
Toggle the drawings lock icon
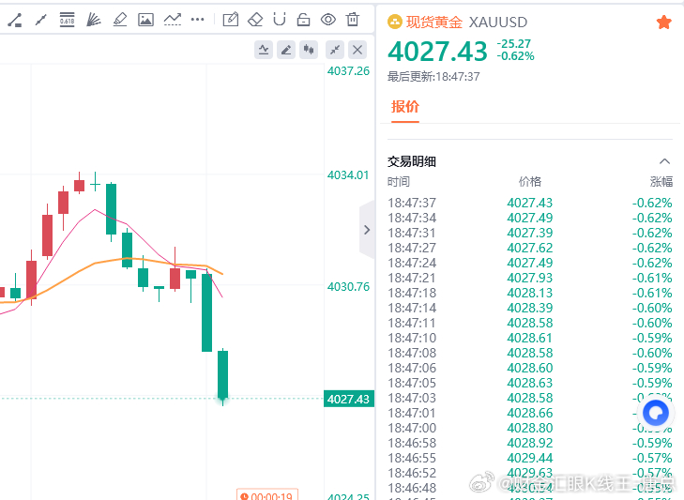(x=303, y=20)
